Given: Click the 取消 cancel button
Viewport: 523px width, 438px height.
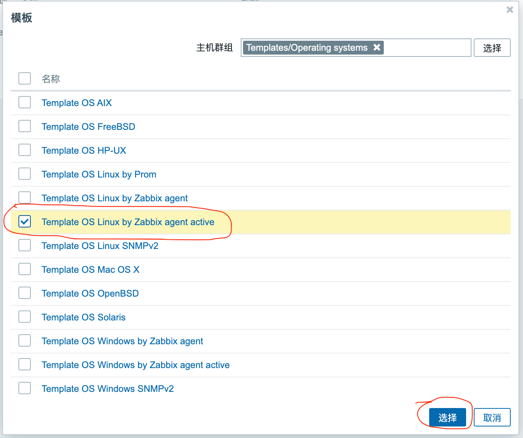Looking at the screenshot, I should tap(492, 417).
